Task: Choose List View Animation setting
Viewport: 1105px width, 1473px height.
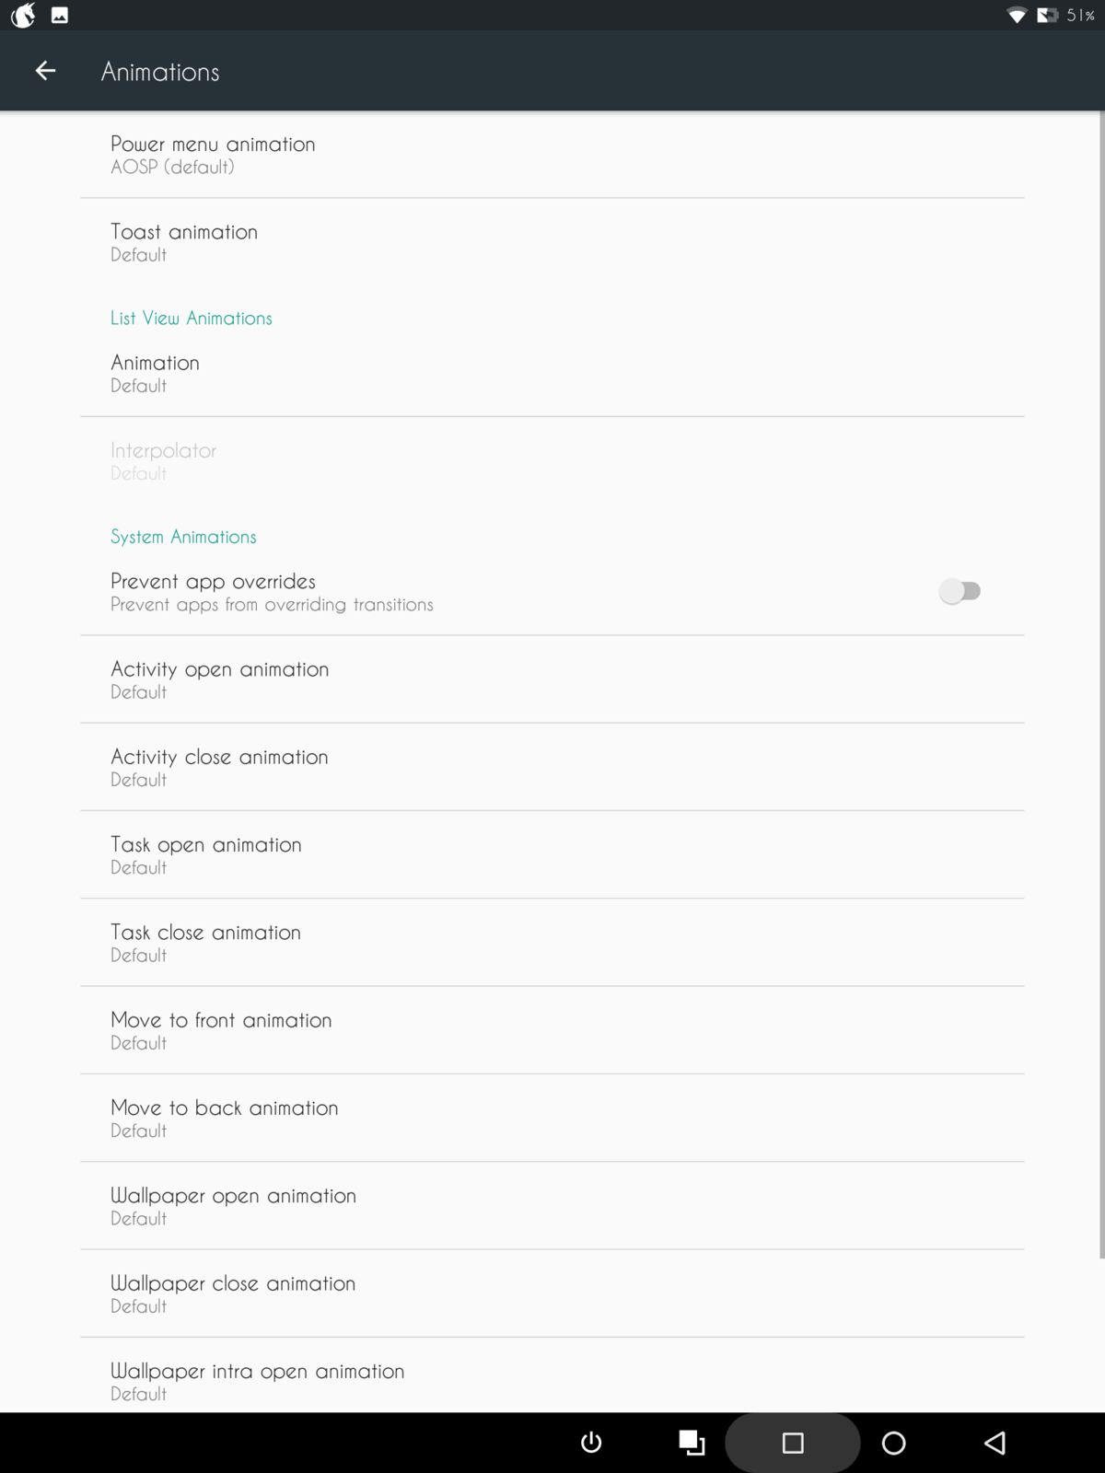Action: [552, 373]
